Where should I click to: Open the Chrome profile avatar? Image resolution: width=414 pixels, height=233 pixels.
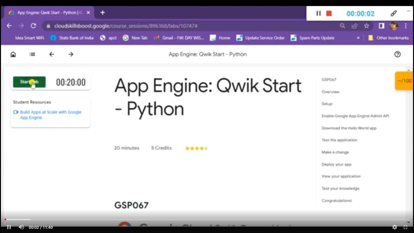394,26
